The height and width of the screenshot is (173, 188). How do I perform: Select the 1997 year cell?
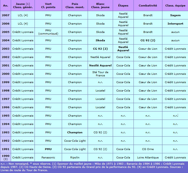pos(5,99)
